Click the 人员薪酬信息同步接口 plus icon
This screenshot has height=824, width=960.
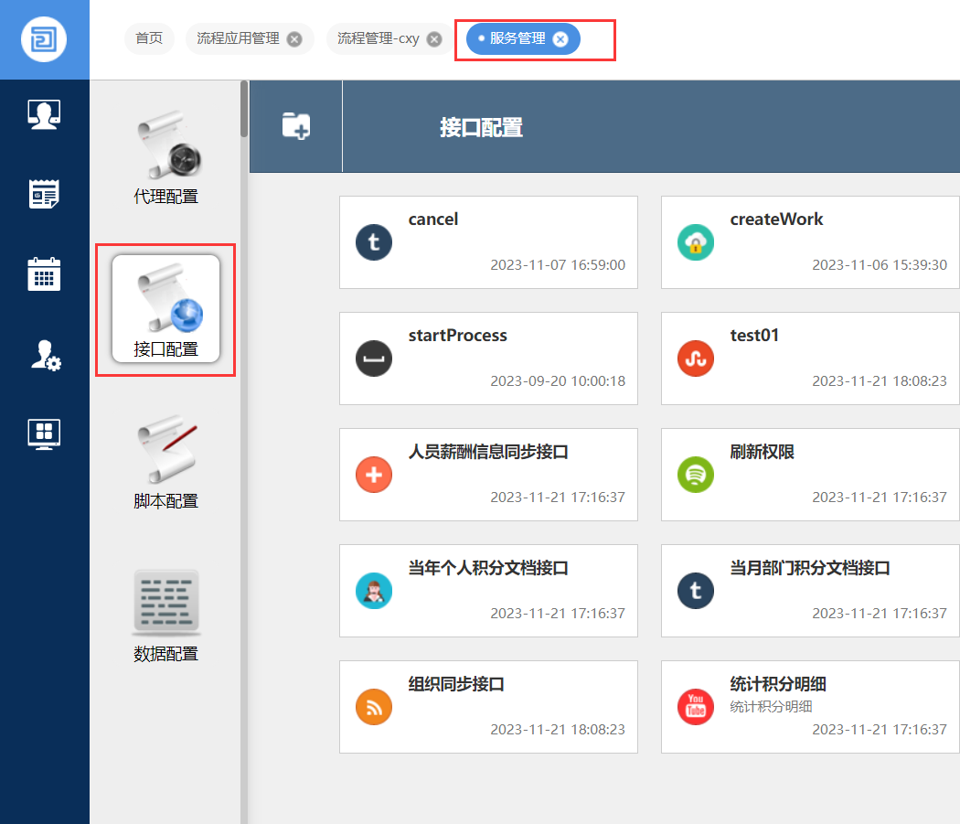[x=373, y=475]
